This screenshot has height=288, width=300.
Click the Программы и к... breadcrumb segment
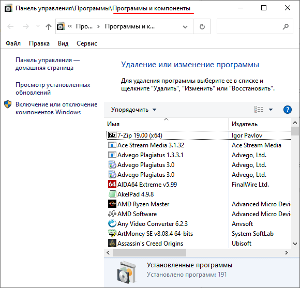(130, 26)
